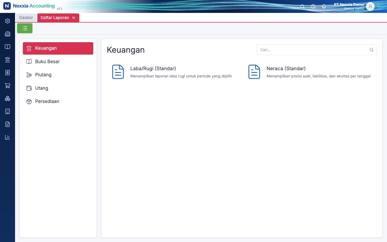Viewport: 387px width, 242px height.
Task: Open the user avatar profile menu
Action: (x=370, y=6)
